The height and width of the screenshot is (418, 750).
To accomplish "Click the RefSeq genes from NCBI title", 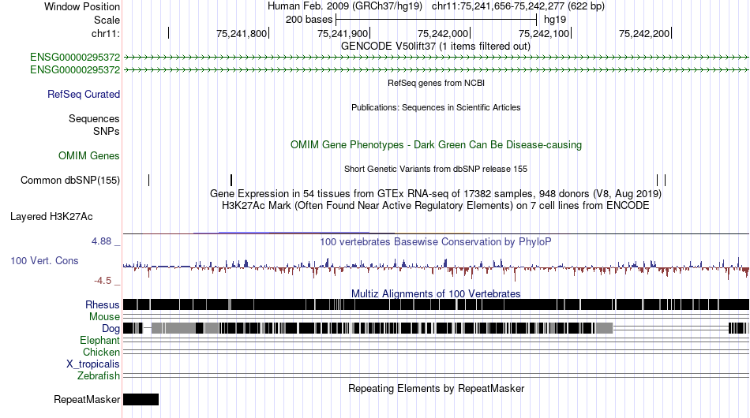I will pos(437,83).
